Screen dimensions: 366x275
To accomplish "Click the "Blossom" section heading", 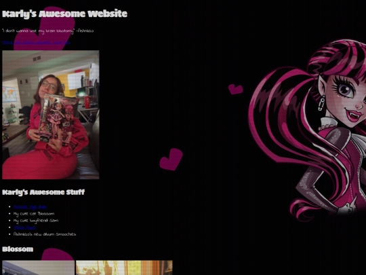I will click(x=18, y=249).
